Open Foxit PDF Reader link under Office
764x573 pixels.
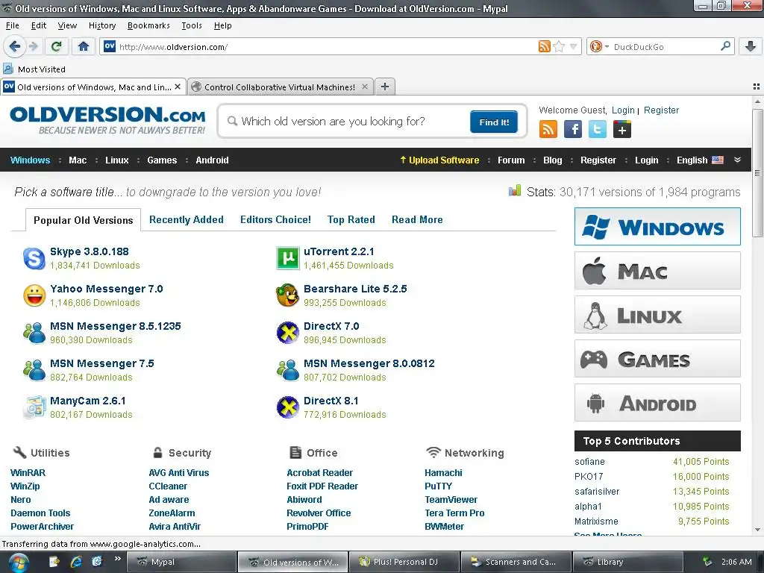322,486
